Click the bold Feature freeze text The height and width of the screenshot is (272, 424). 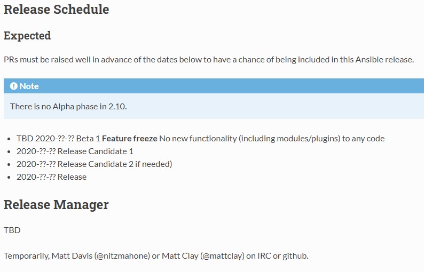tap(130, 139)
